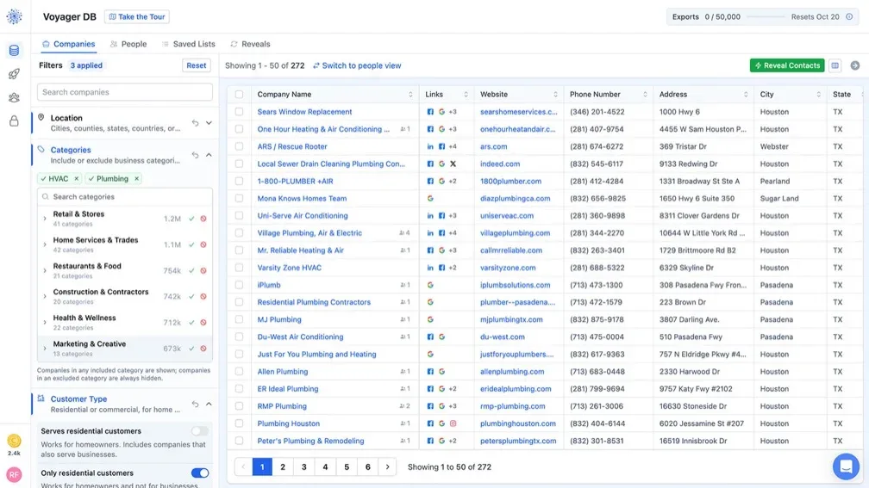
Task: Open the database icon in the left sidebar
Action: coord(14,50)
